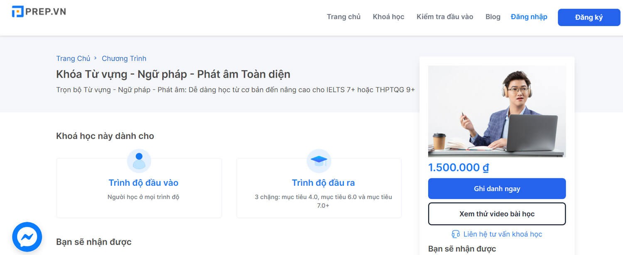Click Đăng nhập to sign in
Viewport: 623px width, 255px height.
(529, 17)
